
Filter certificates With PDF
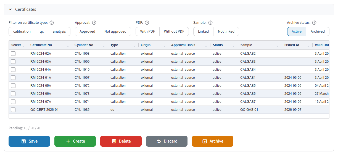coord(147,31)
